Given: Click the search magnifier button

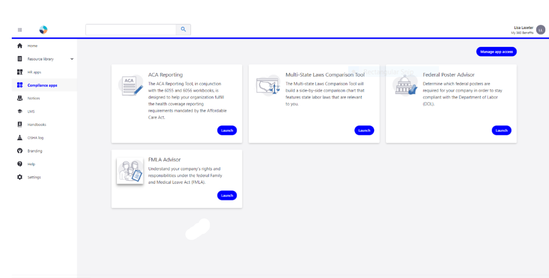Looking at the screenshot, I should click(183, 29).
